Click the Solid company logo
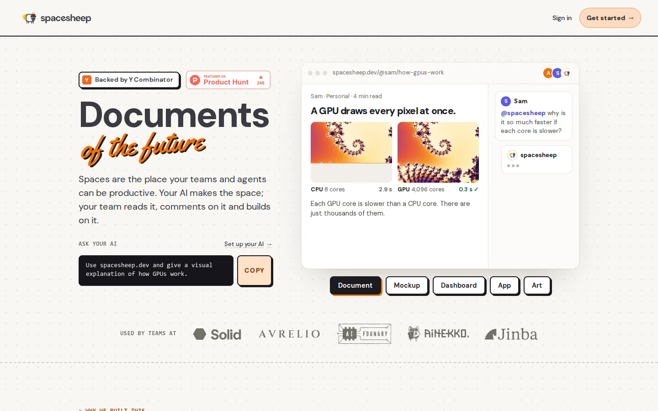This screenshot has width=658, height=411. (x=218, y=334)
